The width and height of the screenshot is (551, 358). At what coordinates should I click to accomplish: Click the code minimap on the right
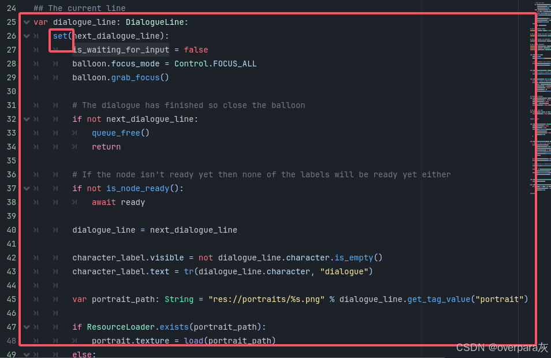pyautogui.click(x=540, y=98)
